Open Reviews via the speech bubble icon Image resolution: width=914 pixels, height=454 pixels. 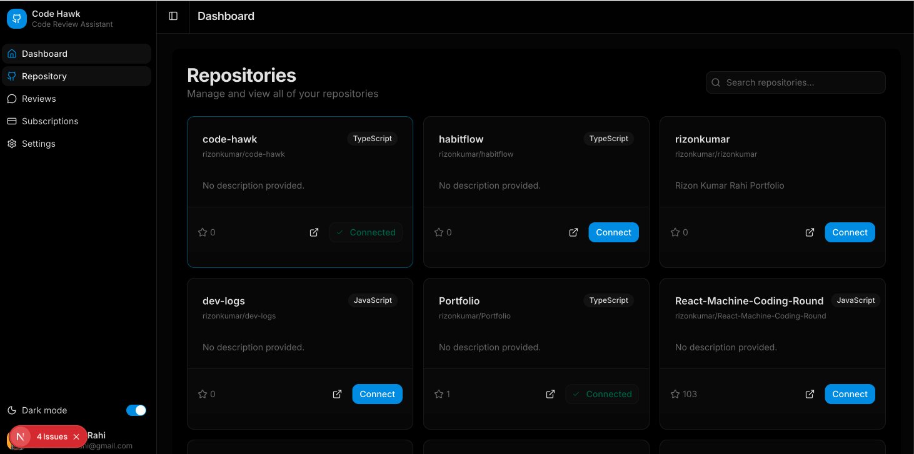(x=11, y=99)
